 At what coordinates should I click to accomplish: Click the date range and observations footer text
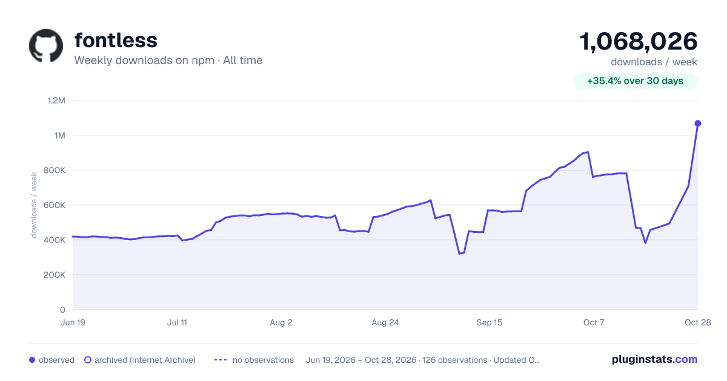pyautogui.click(x=423, y=360)
